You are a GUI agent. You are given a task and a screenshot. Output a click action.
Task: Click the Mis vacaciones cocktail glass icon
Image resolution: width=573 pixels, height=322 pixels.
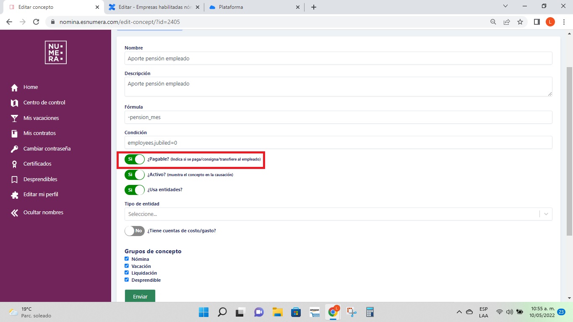(x=15, y=118)
